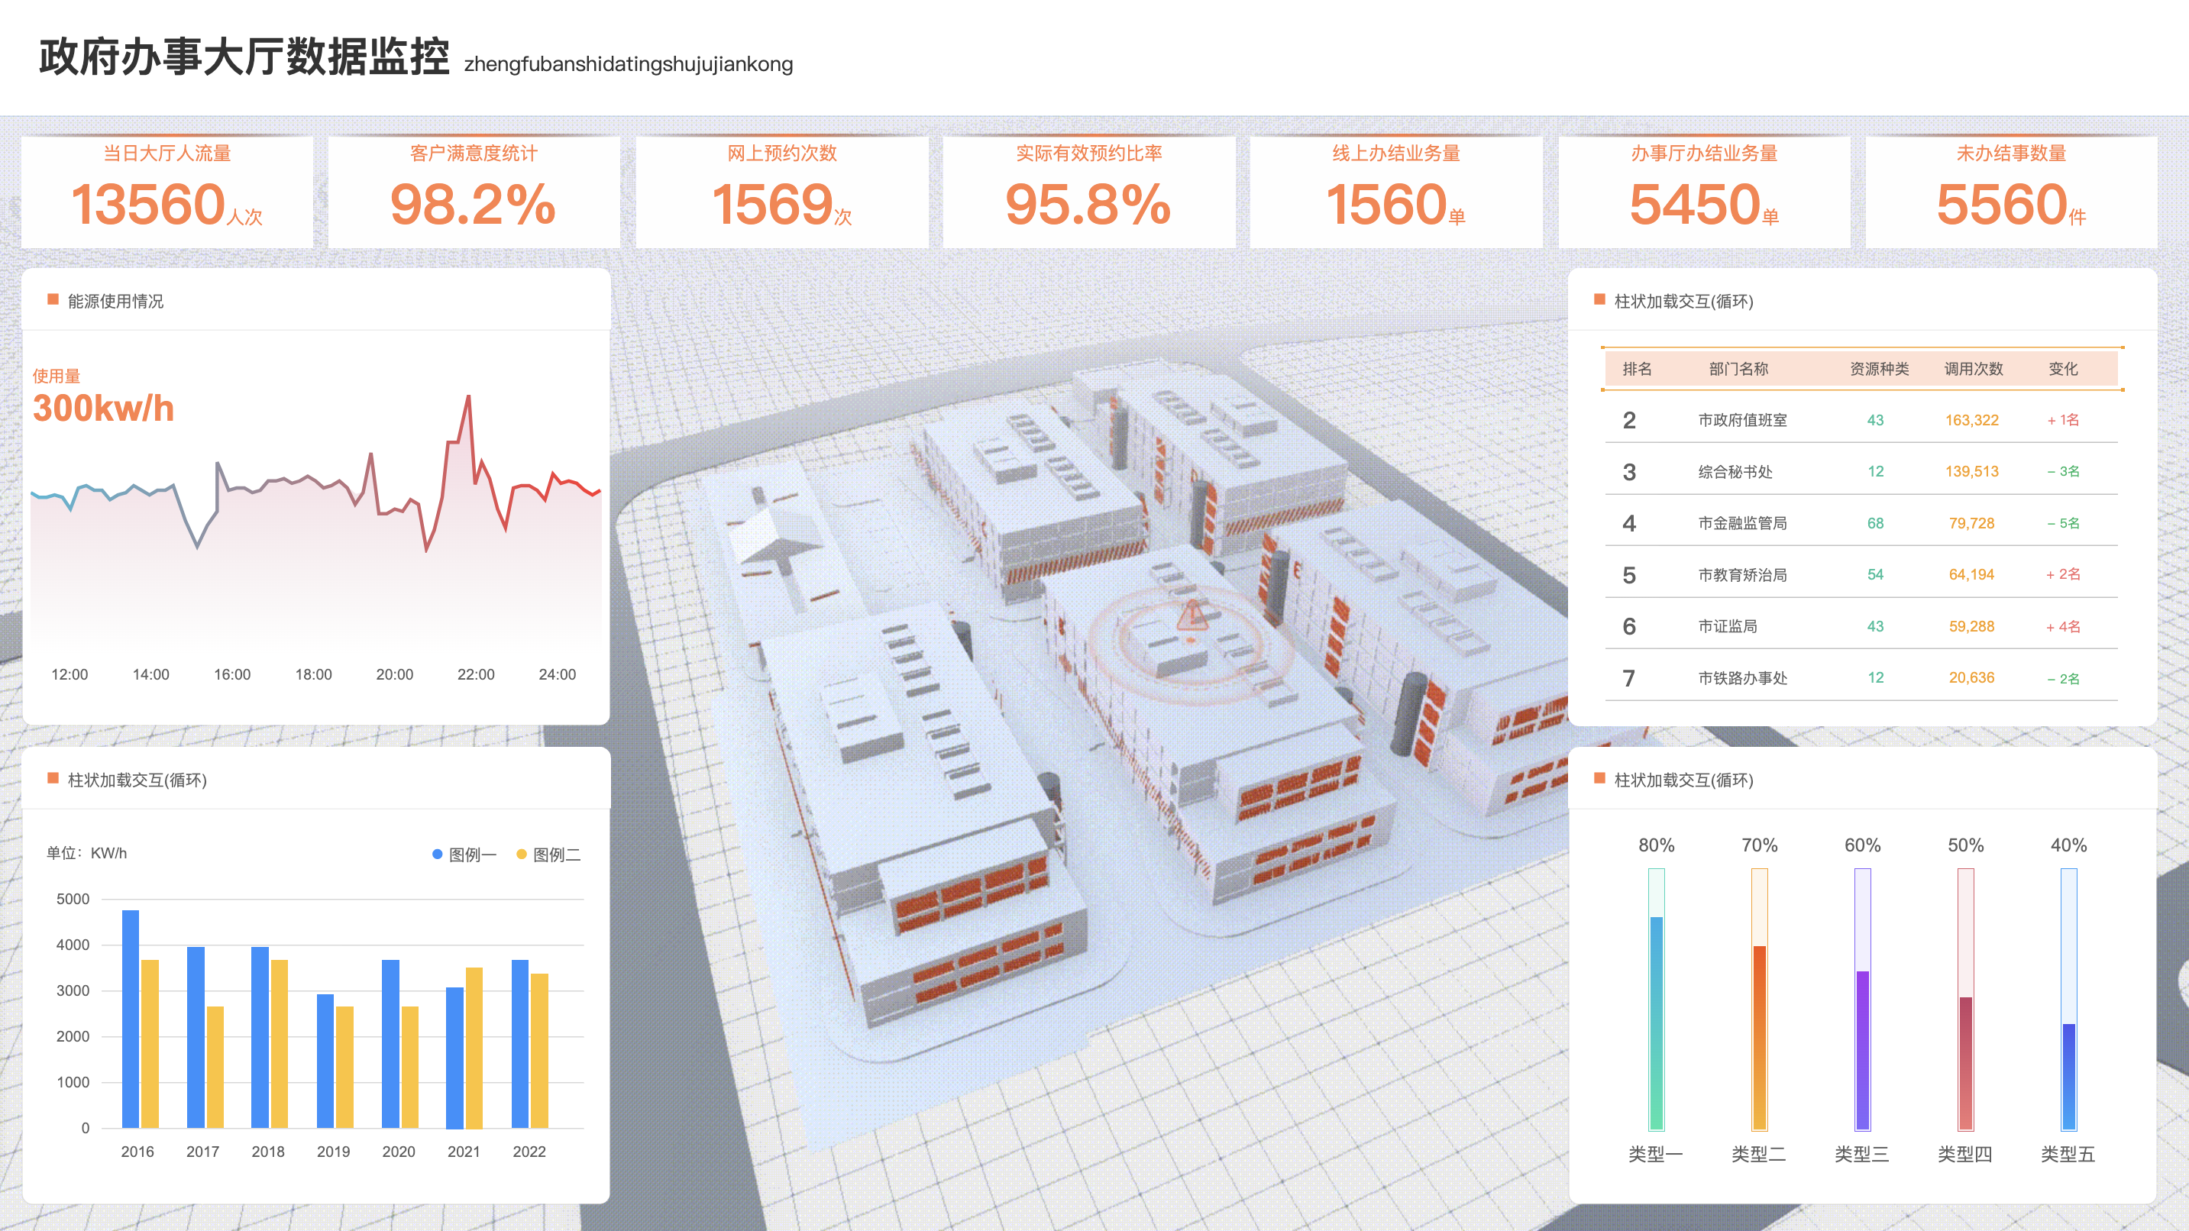Click the 调用次数 column header
Screen dimensions: 2189x1231
[1973, 369]
